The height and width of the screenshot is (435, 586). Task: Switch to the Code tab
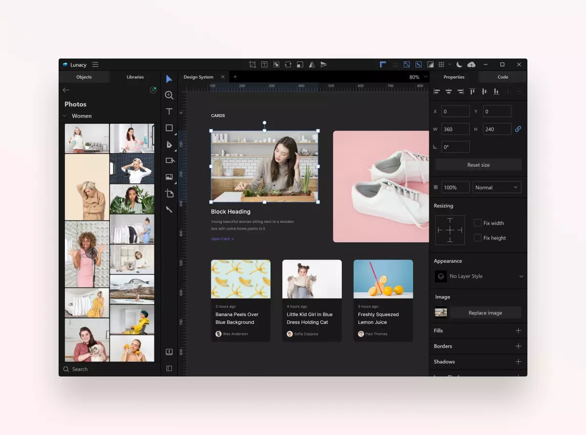click(x=503, y=77)
